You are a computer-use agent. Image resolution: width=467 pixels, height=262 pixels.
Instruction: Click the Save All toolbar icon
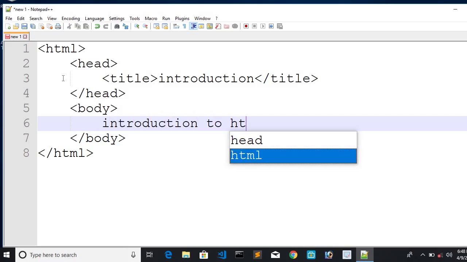(x=33, y=26)
